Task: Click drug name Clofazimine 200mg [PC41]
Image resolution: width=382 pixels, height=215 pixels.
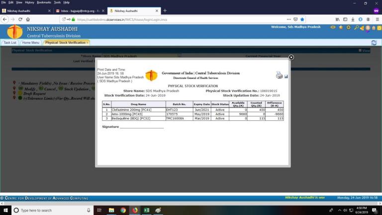Action: (x=131, y=109)
